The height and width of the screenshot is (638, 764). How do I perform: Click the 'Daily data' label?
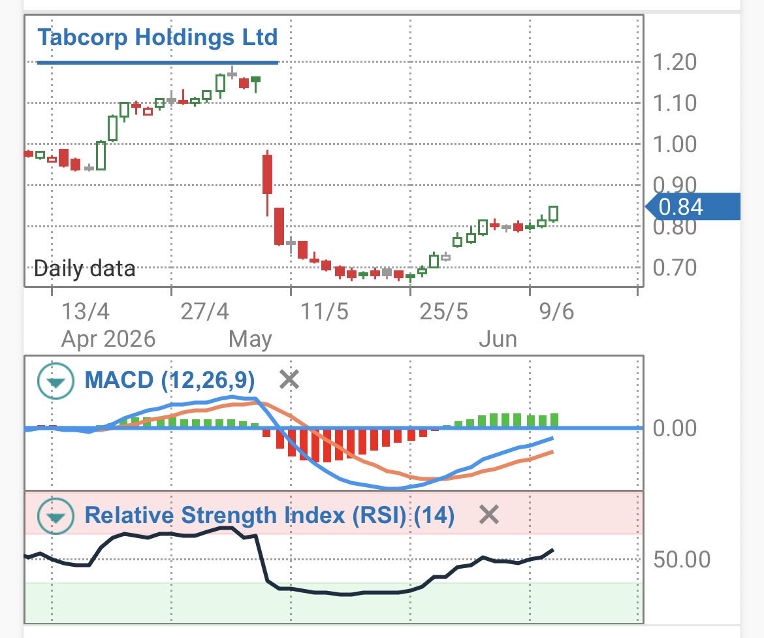click(85, 268)
